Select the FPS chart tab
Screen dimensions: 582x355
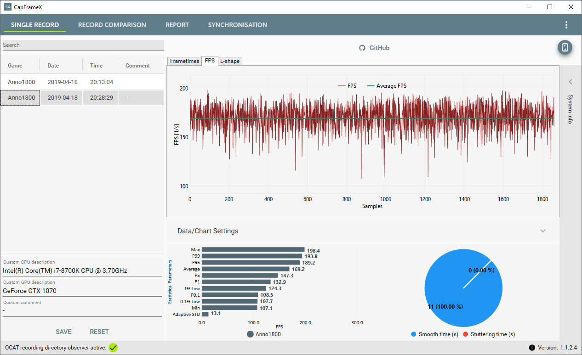(210, 61)
